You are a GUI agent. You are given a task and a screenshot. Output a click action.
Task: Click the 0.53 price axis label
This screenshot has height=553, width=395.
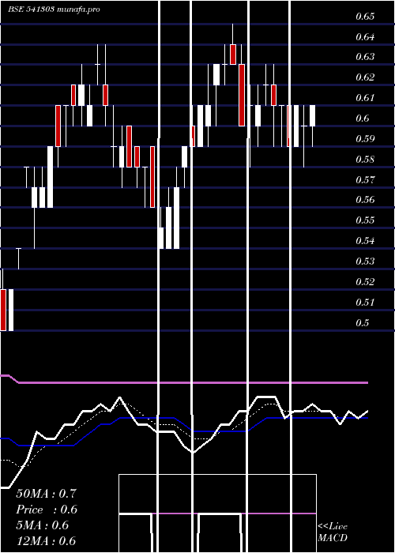coord(365,261)
